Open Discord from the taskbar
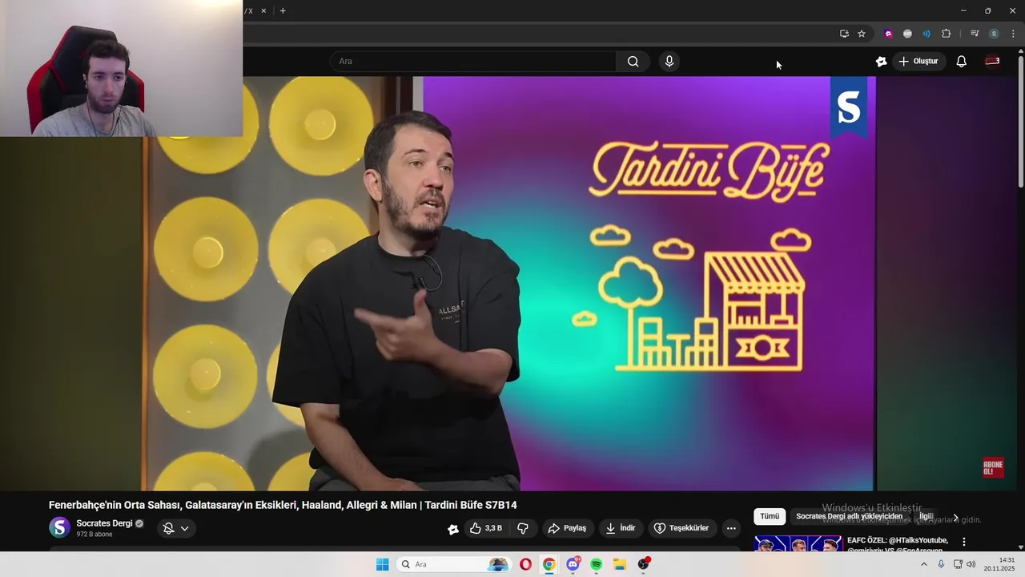The width and height of the screenshot is (1025, 577). pyautogui.click(x=573, y=564)
